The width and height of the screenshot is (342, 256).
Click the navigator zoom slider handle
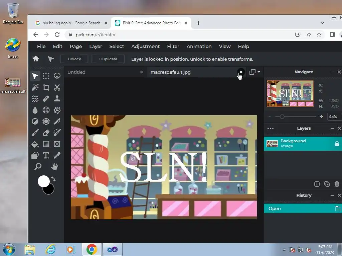click(x=282, y=117)
